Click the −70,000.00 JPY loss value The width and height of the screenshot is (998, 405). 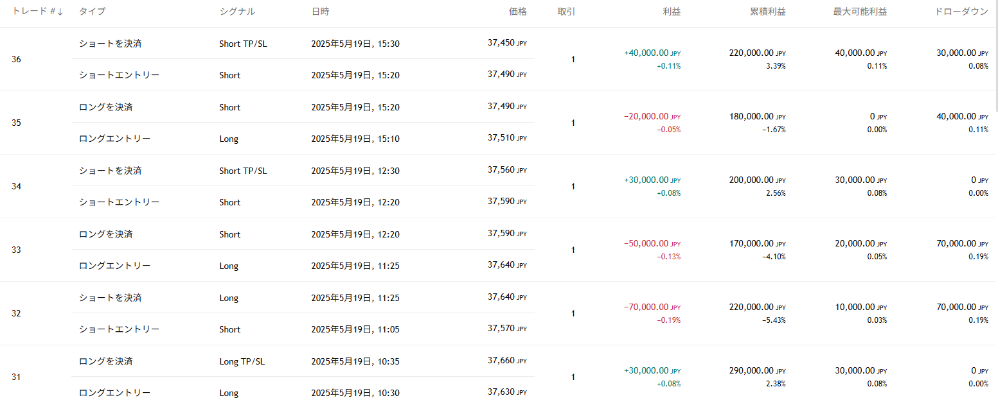pyautogui.click(x=652, y=307)
